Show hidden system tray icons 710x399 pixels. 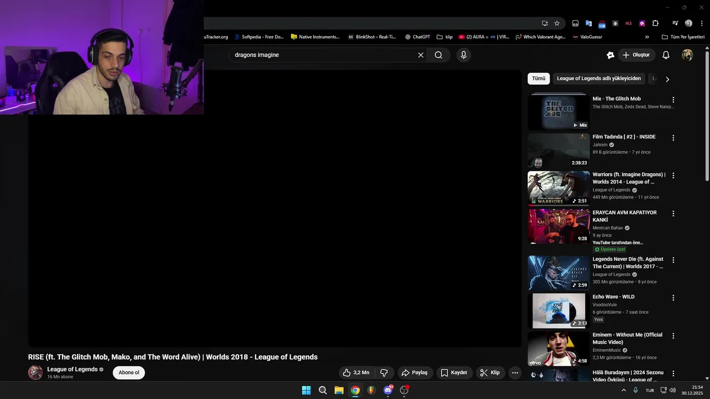click(x=623, y=390)
